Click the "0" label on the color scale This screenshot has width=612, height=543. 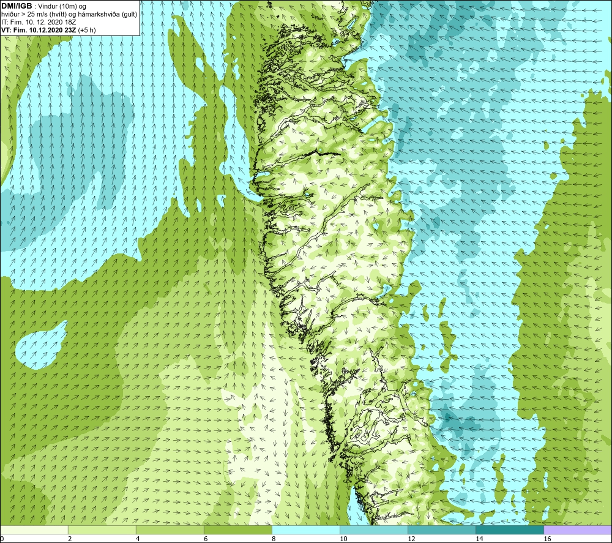coord(2,539)
